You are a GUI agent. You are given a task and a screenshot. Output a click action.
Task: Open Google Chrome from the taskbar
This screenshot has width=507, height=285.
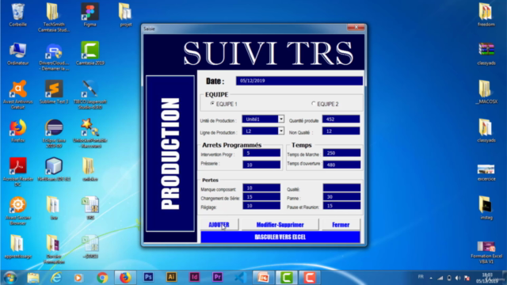[102, 278]
